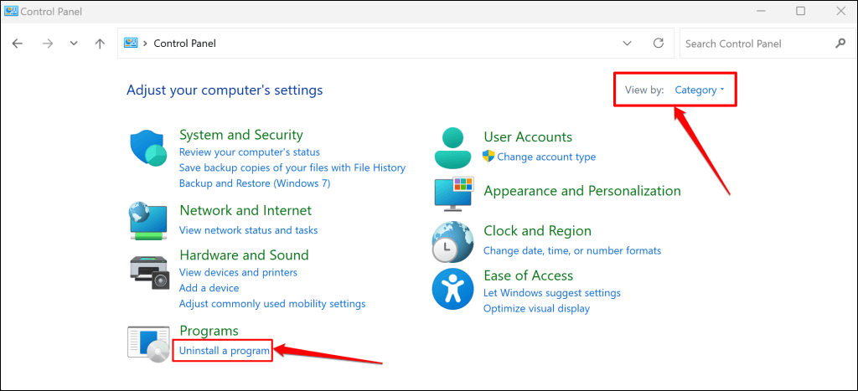Open recent locations chevron dropdown
This screenshot has height=391, width=858.
point(74,44)
